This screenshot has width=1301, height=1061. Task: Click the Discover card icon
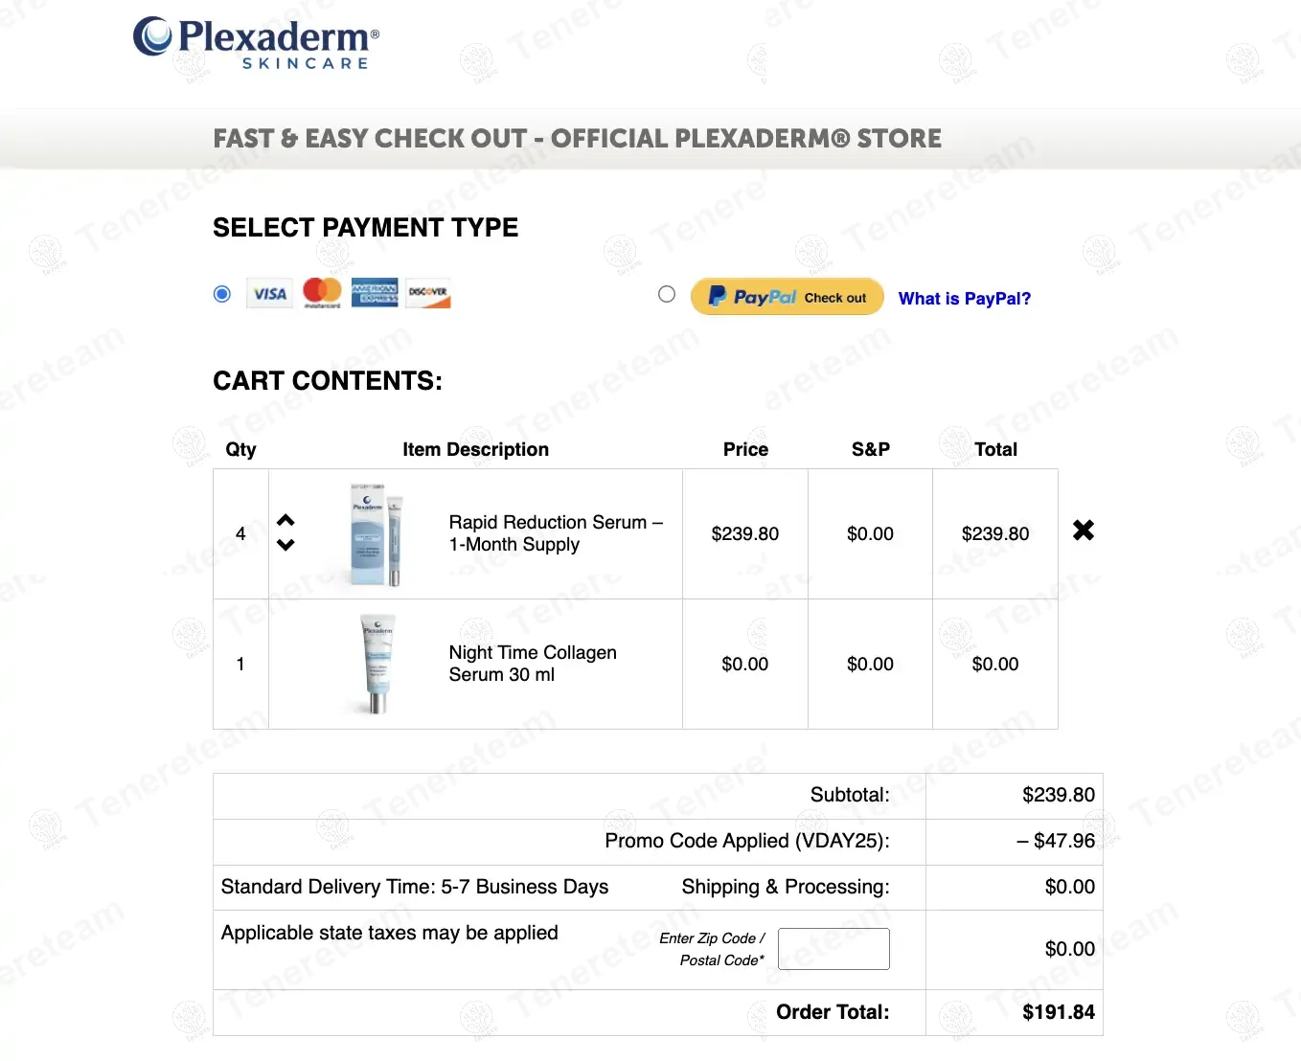click(427, 293)
